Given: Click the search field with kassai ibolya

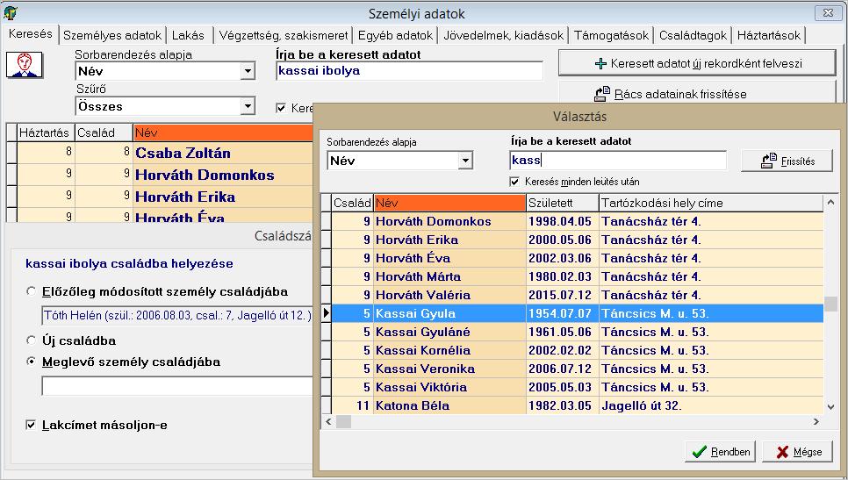Looking at the screenshot, I should [409, 71].
